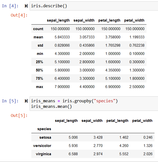
Task: Click sepal_length header in species means table
Action: pyautogui.click(x=66, y=121)
